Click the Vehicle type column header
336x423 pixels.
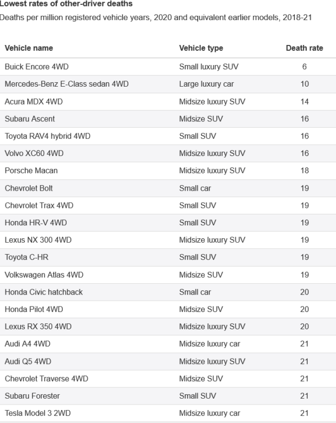(x=201, y=48)
